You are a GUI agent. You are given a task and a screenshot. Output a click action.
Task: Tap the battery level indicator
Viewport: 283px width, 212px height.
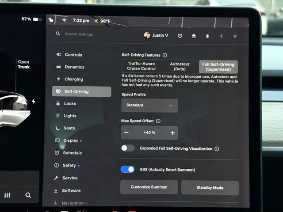(x=32, y=19)
